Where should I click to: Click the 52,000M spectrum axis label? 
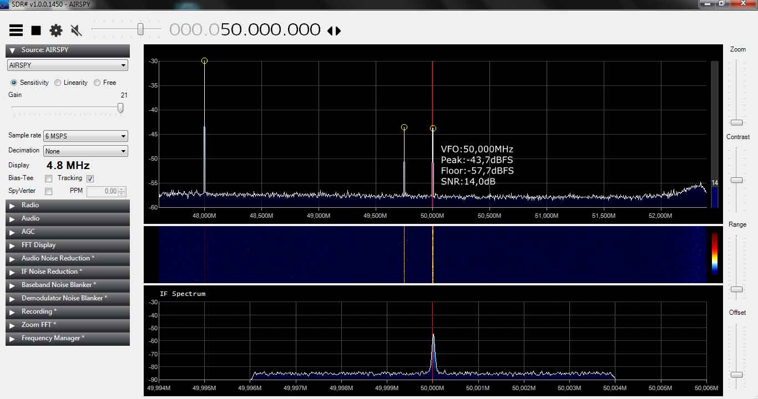point(660,216)
